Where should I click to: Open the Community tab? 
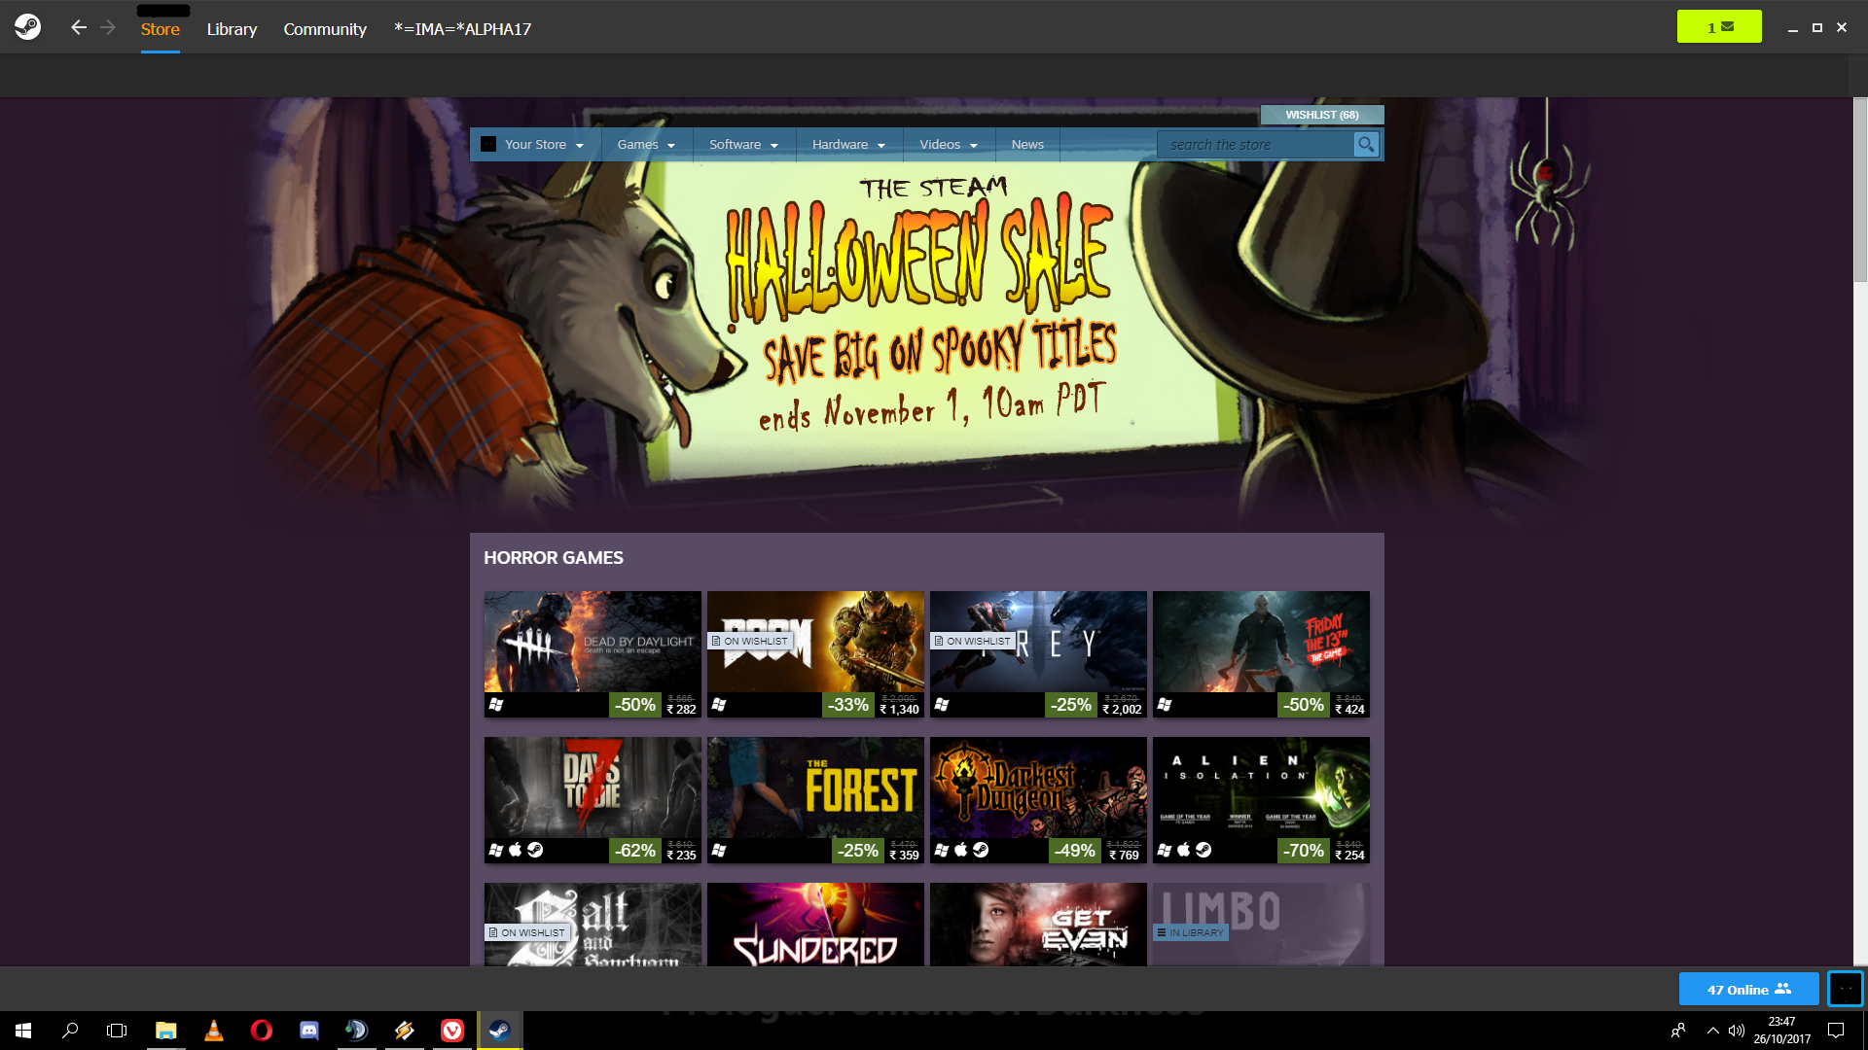[x=325, y=29]
